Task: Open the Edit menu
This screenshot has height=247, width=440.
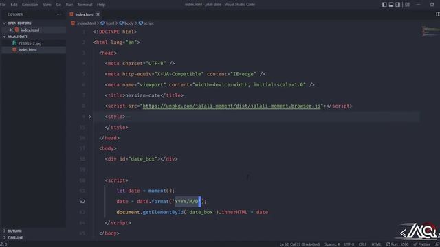Action: tap(14, 5)
